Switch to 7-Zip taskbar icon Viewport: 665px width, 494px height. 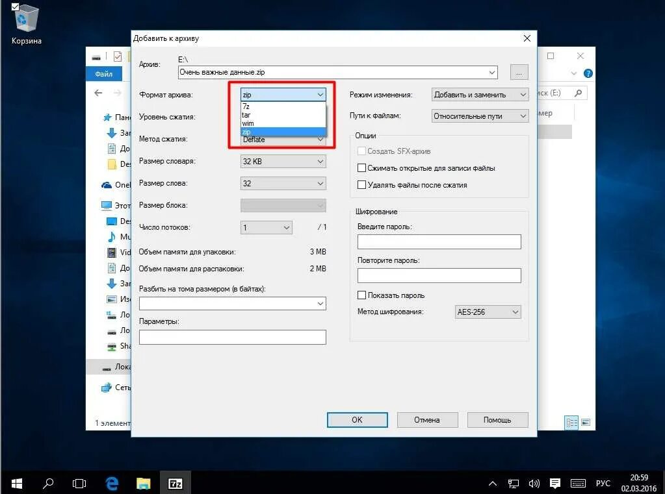[176, 483]
